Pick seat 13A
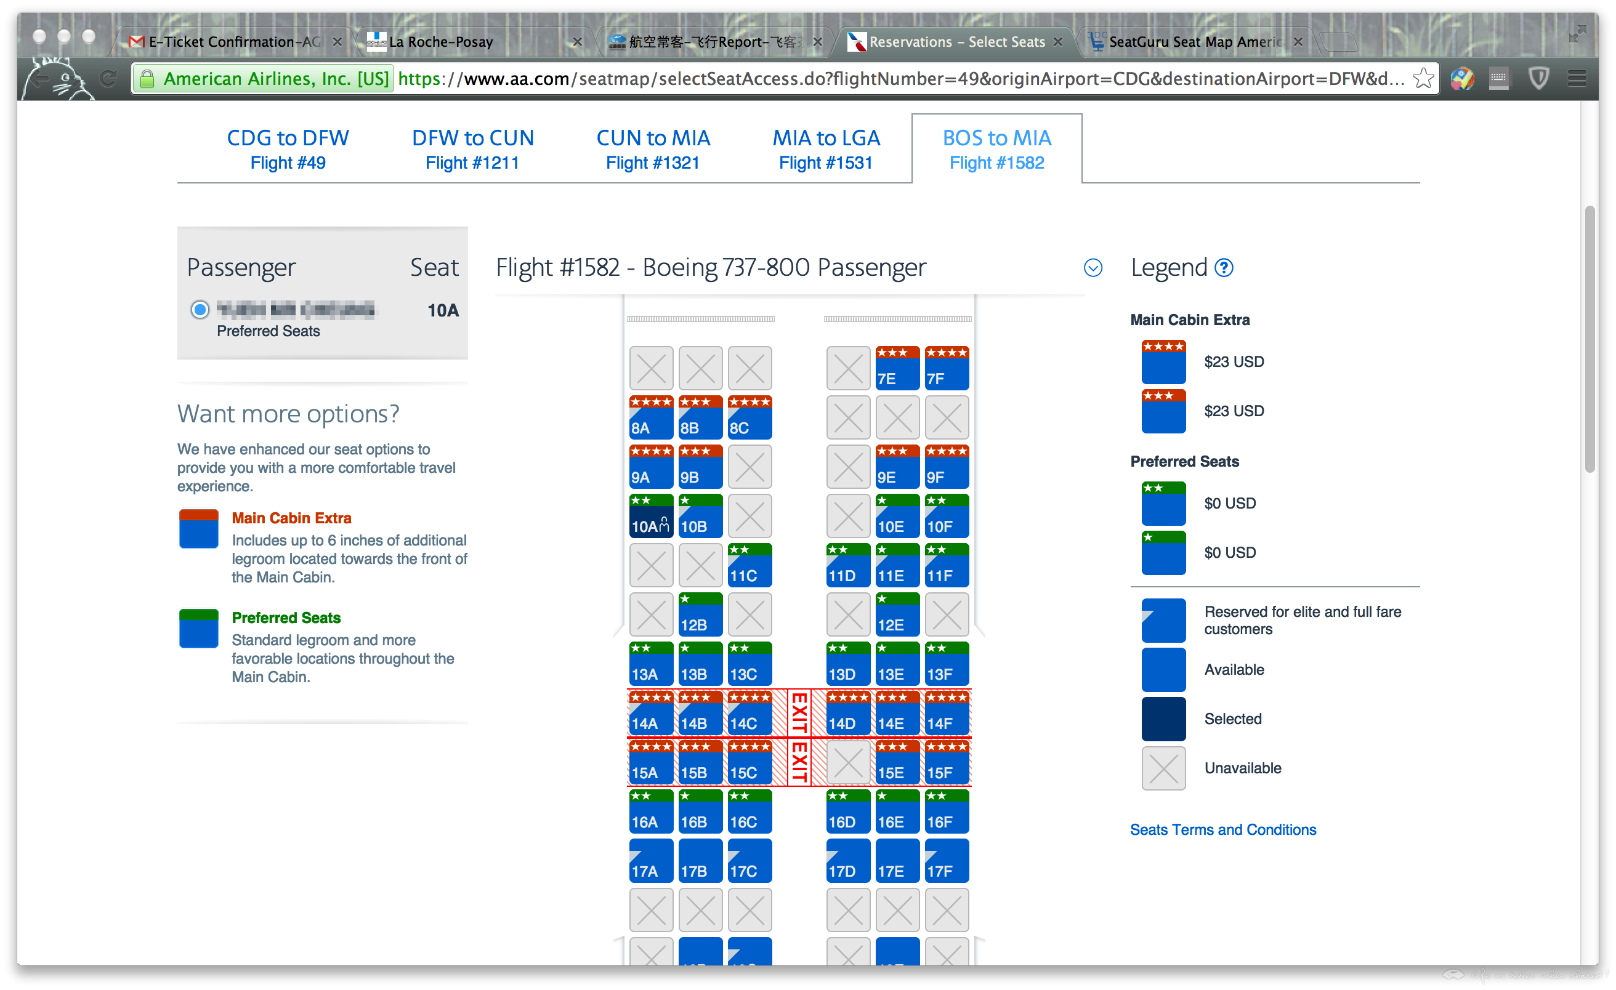The image size is (1616, 990). point(650,664)
